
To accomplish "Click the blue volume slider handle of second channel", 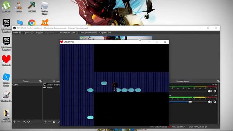I will [190, 102].
